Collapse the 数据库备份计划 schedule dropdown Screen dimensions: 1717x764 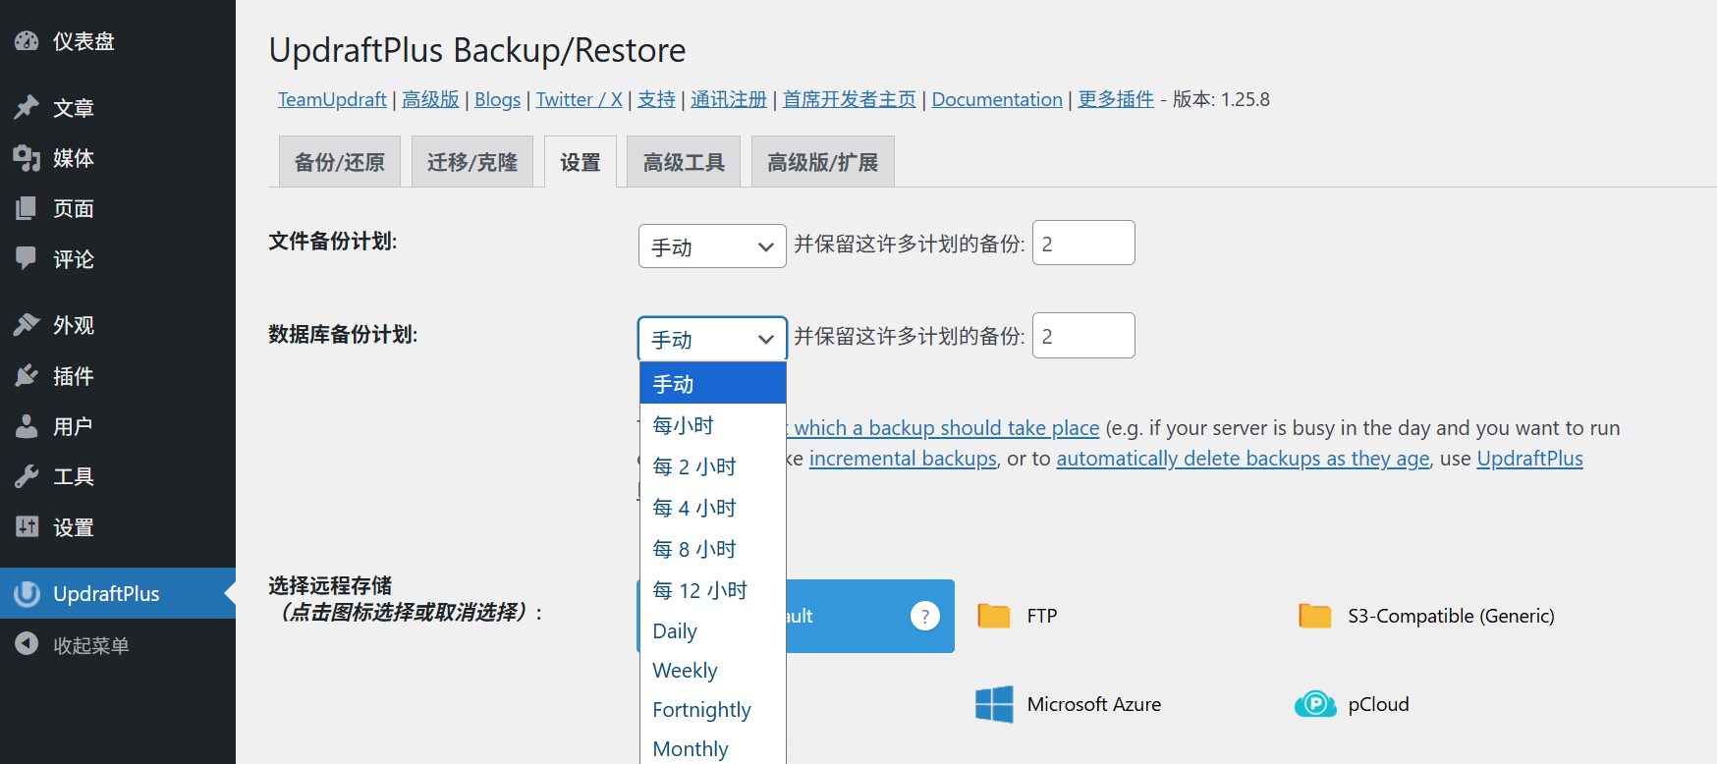(712, 339)
